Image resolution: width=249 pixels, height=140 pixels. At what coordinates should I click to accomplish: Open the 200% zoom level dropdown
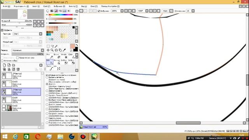122,11
